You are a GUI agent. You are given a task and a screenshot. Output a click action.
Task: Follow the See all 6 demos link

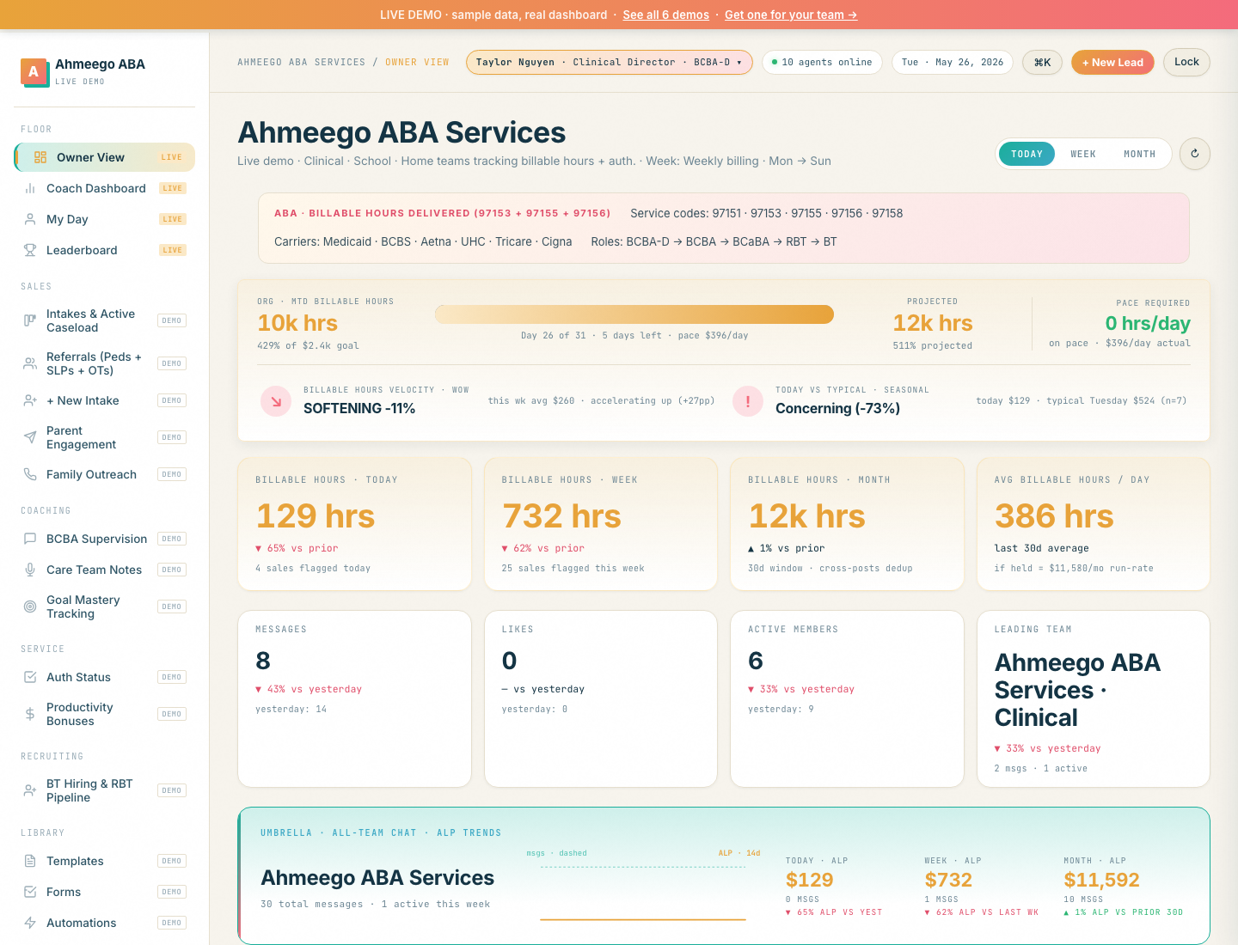click(666, 15)
